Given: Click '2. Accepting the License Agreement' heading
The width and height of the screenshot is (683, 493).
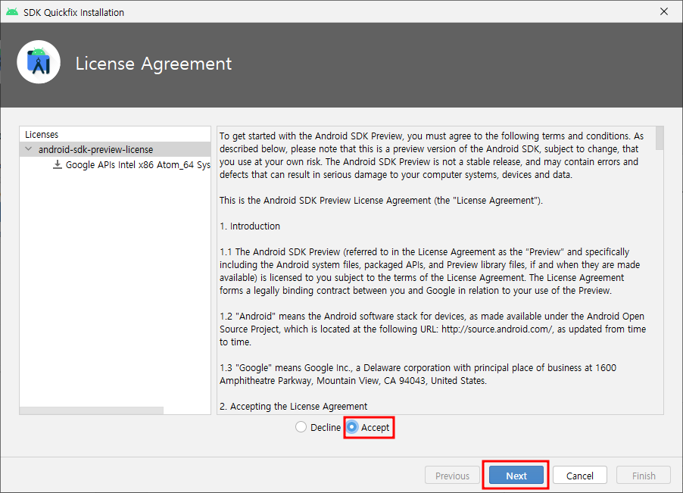Looking at the screenshot, I should click(x=294, y=407).
